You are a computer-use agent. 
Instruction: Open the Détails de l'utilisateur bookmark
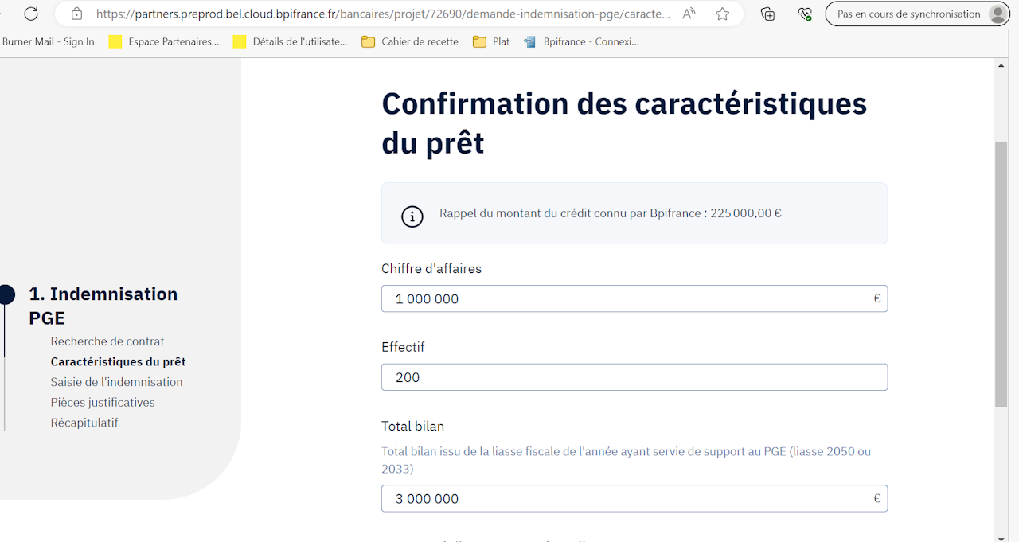[291, 41]
